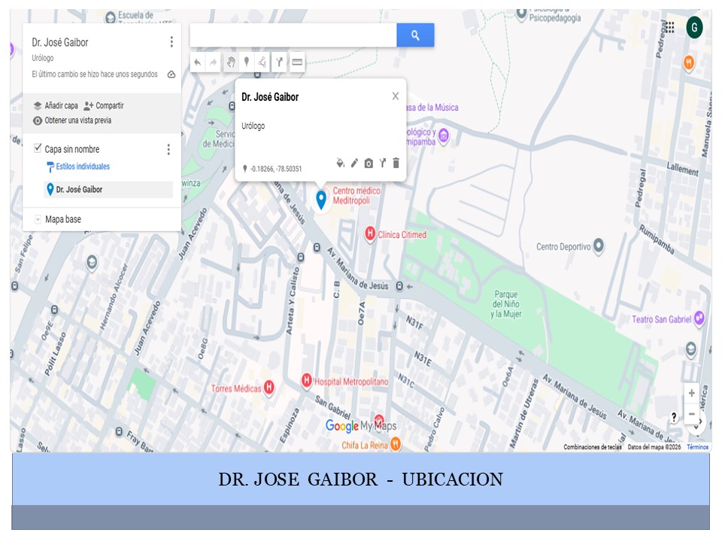Select the add directions tool

279,62
